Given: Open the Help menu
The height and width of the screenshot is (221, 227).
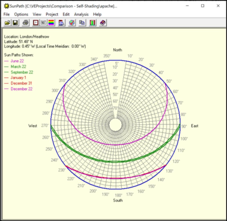Looking at the screenshot, I should click(97, 14).
